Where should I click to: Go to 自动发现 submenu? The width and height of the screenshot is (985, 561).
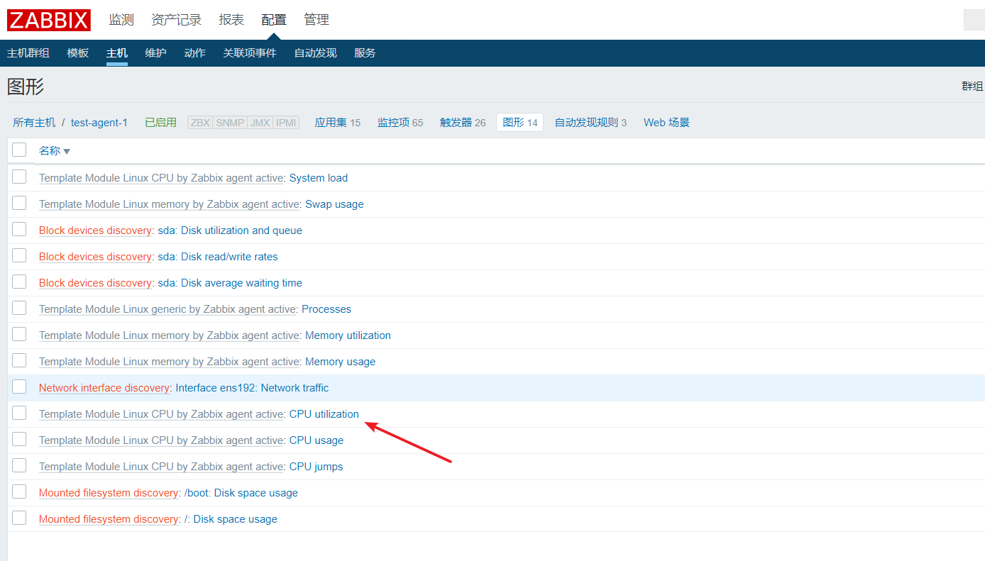pos(315,53)
